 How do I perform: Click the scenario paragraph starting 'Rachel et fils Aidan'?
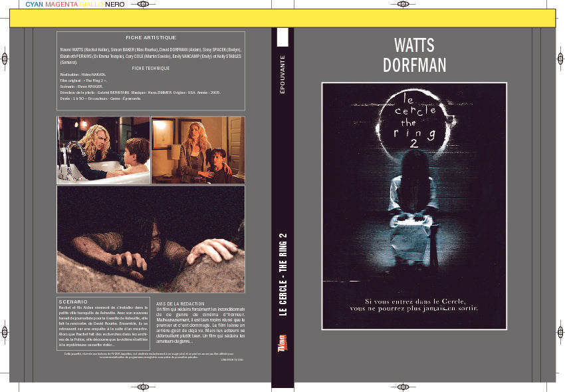click(x=104, y=326)
